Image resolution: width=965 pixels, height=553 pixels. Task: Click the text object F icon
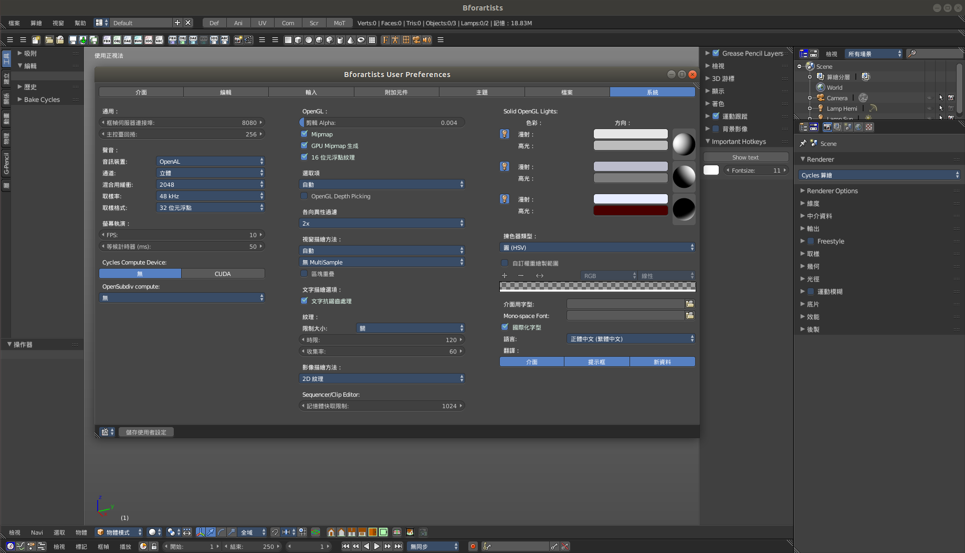click(385, 40)
